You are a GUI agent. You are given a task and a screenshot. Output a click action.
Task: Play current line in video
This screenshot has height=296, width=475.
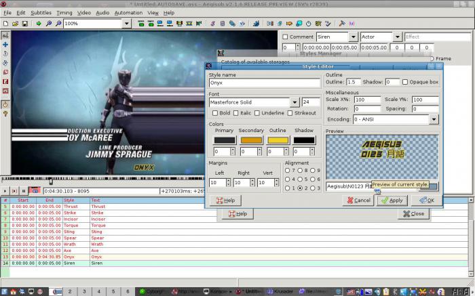pyautogui.click(x=14, y=191)
